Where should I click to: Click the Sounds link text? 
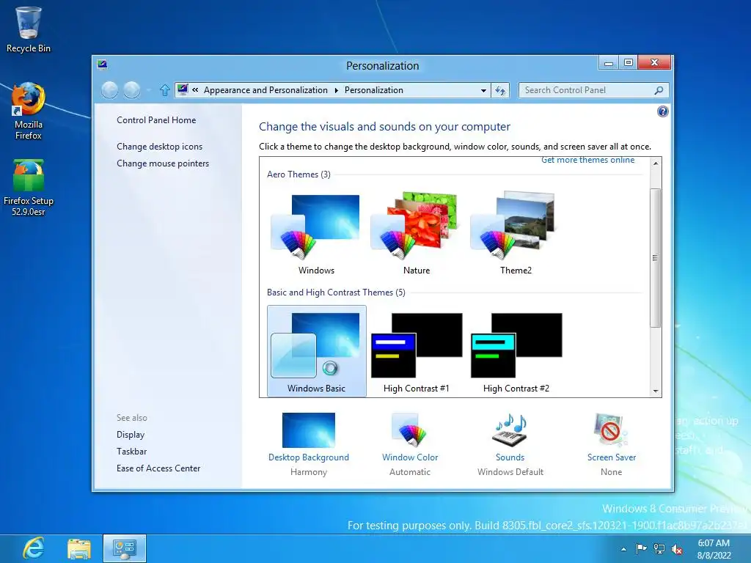click(510, 457)
